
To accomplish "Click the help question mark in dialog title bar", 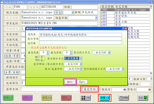I will (x=123, y=29).
